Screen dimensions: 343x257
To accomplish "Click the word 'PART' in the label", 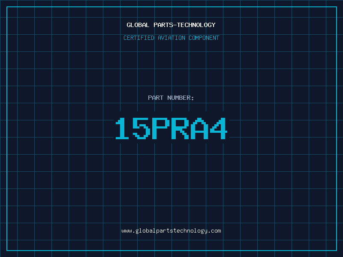I will tap(156, 98).
